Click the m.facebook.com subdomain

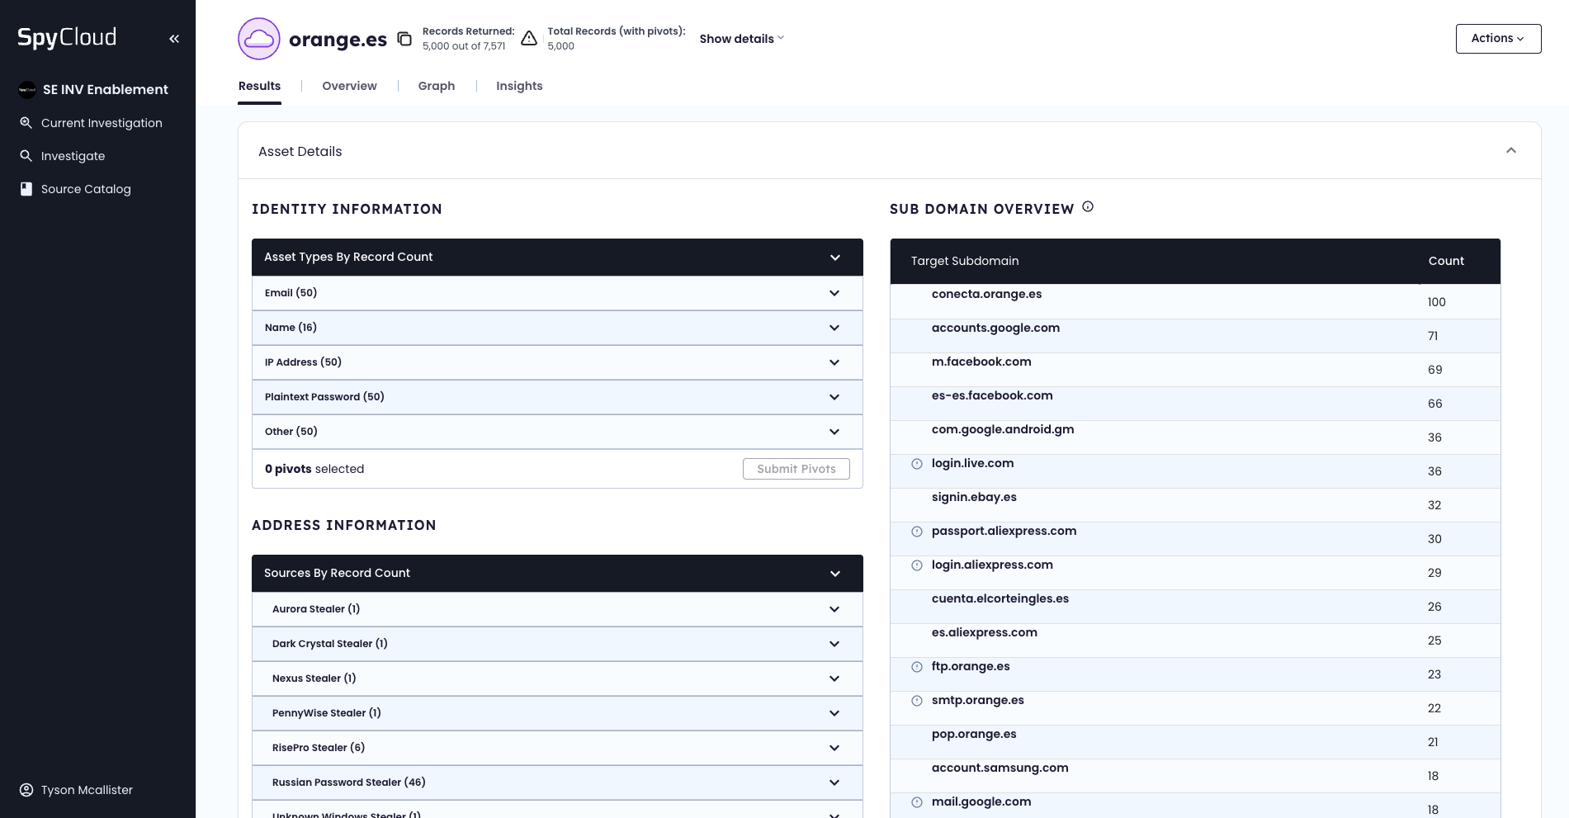(x=981, y=362)
